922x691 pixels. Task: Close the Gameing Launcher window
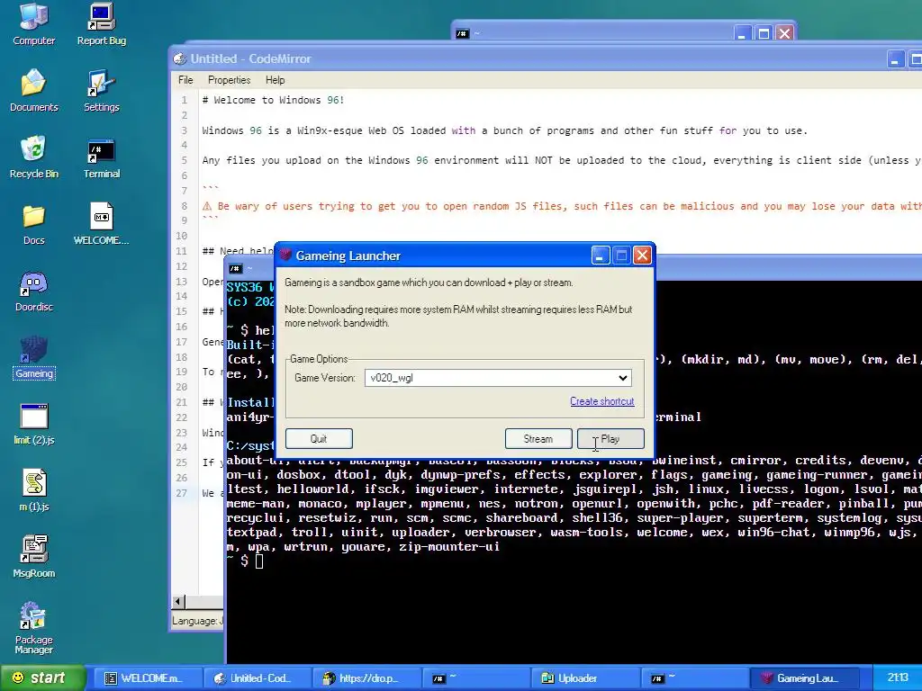tap(642, 255)
